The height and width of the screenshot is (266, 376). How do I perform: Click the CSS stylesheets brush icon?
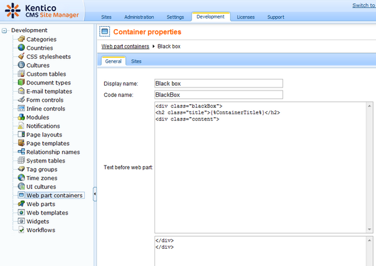pos(21,56)
